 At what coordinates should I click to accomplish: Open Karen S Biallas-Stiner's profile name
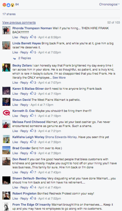(x=28, y=89)
